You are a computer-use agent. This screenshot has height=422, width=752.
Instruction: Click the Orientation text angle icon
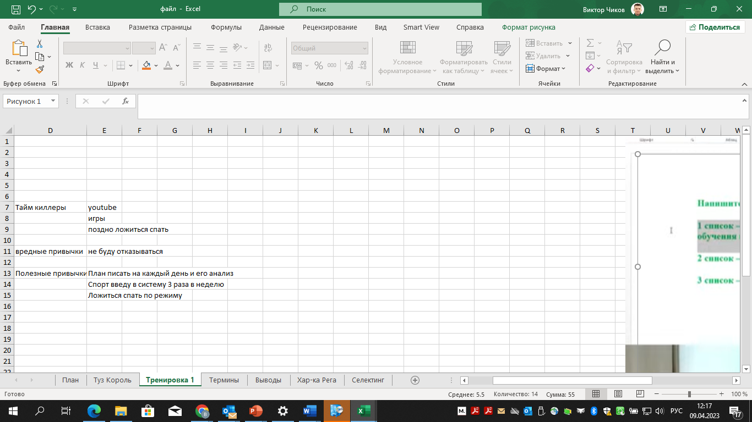coord(237,48)
